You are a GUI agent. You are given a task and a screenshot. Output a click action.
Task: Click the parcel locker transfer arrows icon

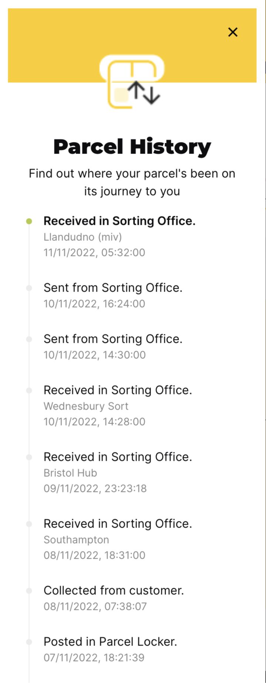coord(132,82)
